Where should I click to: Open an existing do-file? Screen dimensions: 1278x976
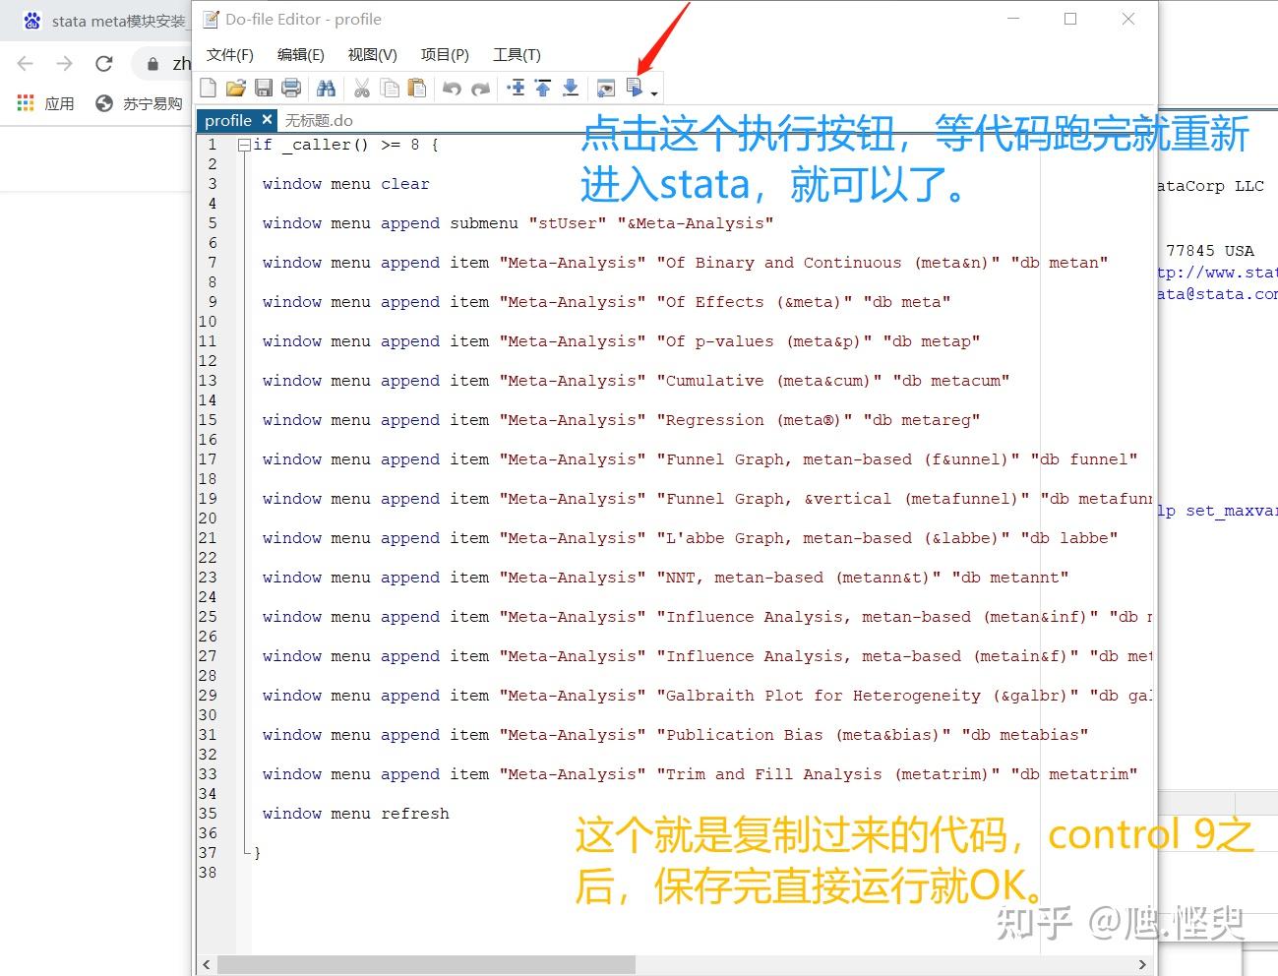coord(234,88)
